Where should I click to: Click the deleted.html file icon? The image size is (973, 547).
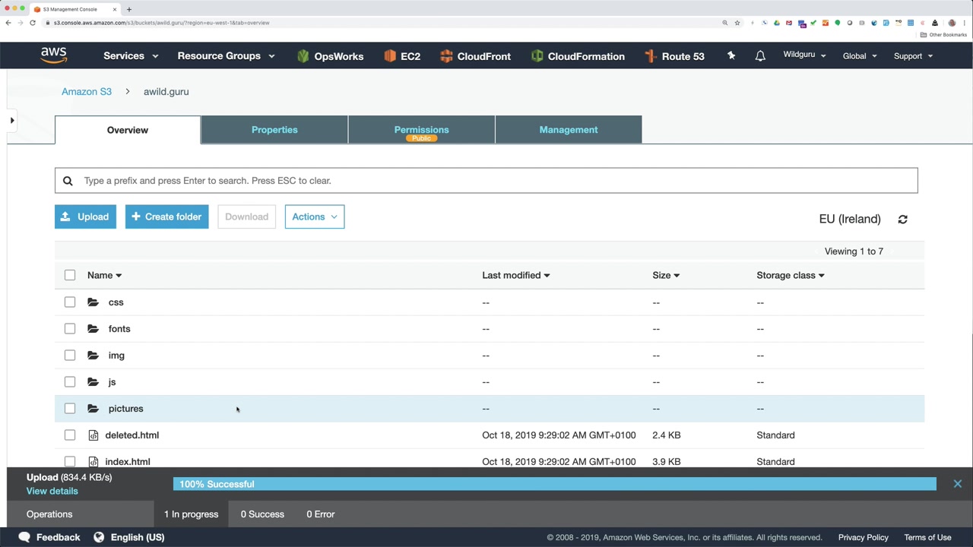click(x=93, y=435)
